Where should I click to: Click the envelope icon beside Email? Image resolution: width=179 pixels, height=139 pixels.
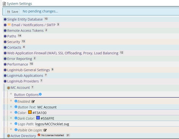(9, 24)
